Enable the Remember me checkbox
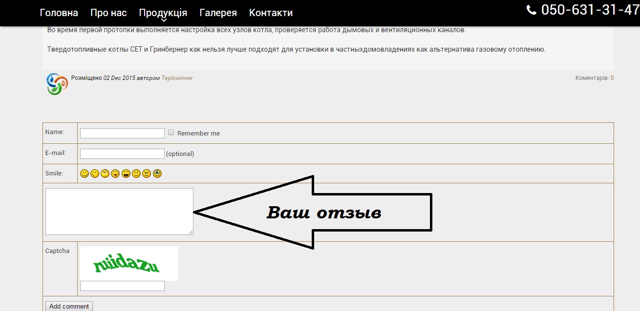640x311 pixels. 171,132
